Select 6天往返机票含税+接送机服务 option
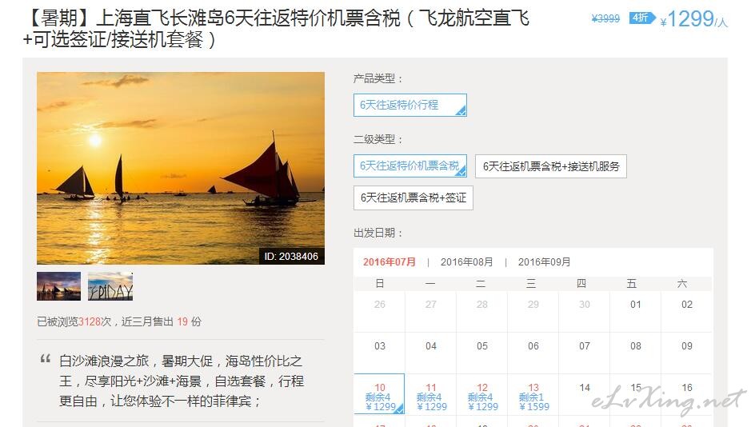Viewport: 755px width, 427px height. coord(551,166)
